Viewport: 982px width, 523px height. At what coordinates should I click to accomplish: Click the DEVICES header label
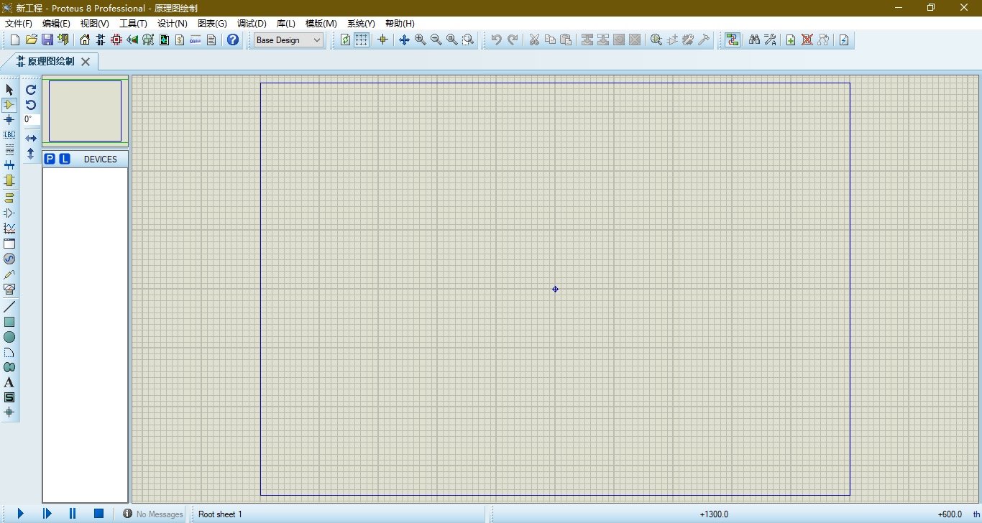pos(100,159)
